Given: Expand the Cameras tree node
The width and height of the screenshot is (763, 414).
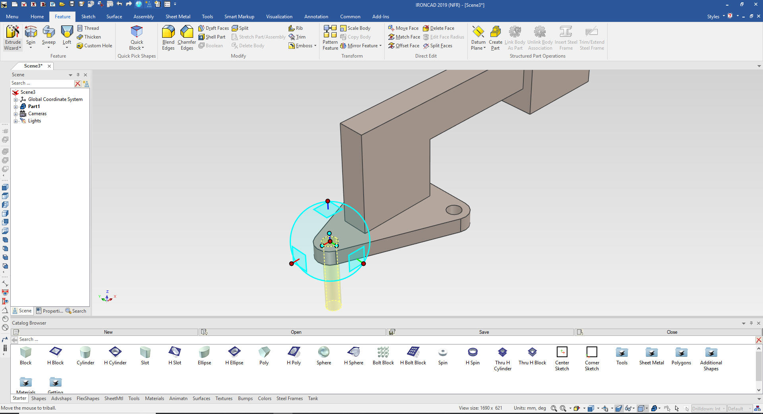Looking at the screenshot, I should coord(16,114).
